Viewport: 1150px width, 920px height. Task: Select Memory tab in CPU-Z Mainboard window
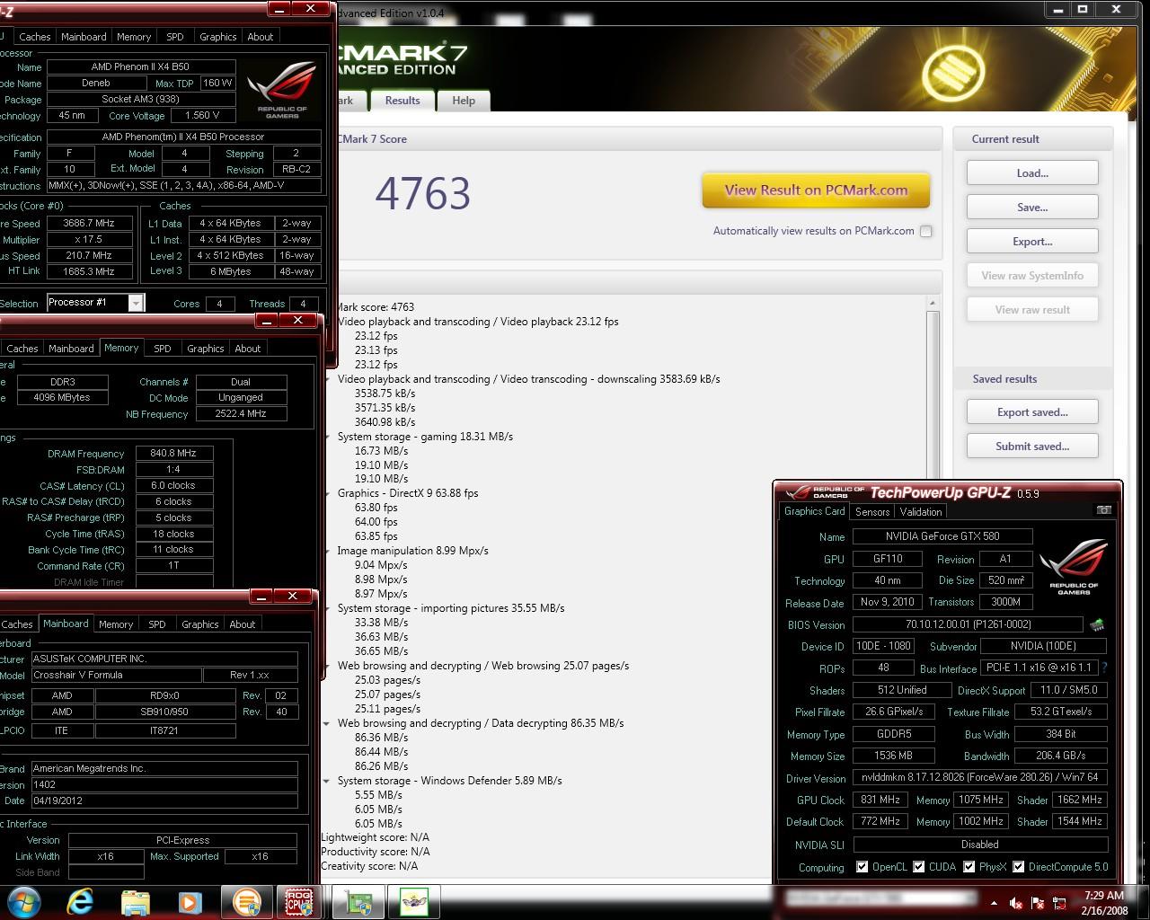pyautogui.click(x=116, y=624)
